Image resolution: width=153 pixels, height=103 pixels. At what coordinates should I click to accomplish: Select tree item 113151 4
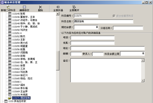tap(17, 33)
